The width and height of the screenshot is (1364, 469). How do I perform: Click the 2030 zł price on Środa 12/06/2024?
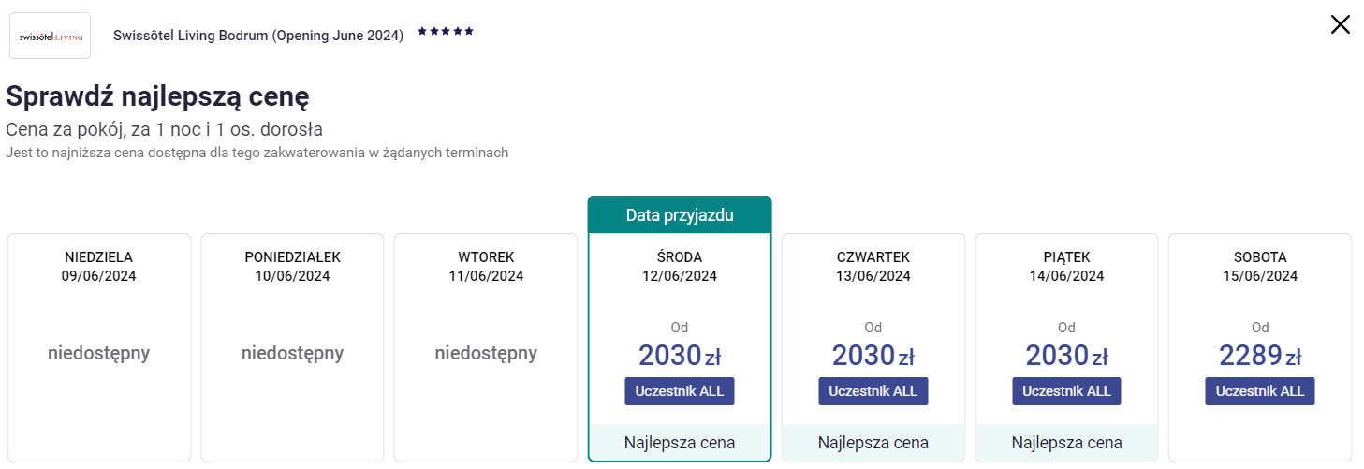[x=680, y=356]
